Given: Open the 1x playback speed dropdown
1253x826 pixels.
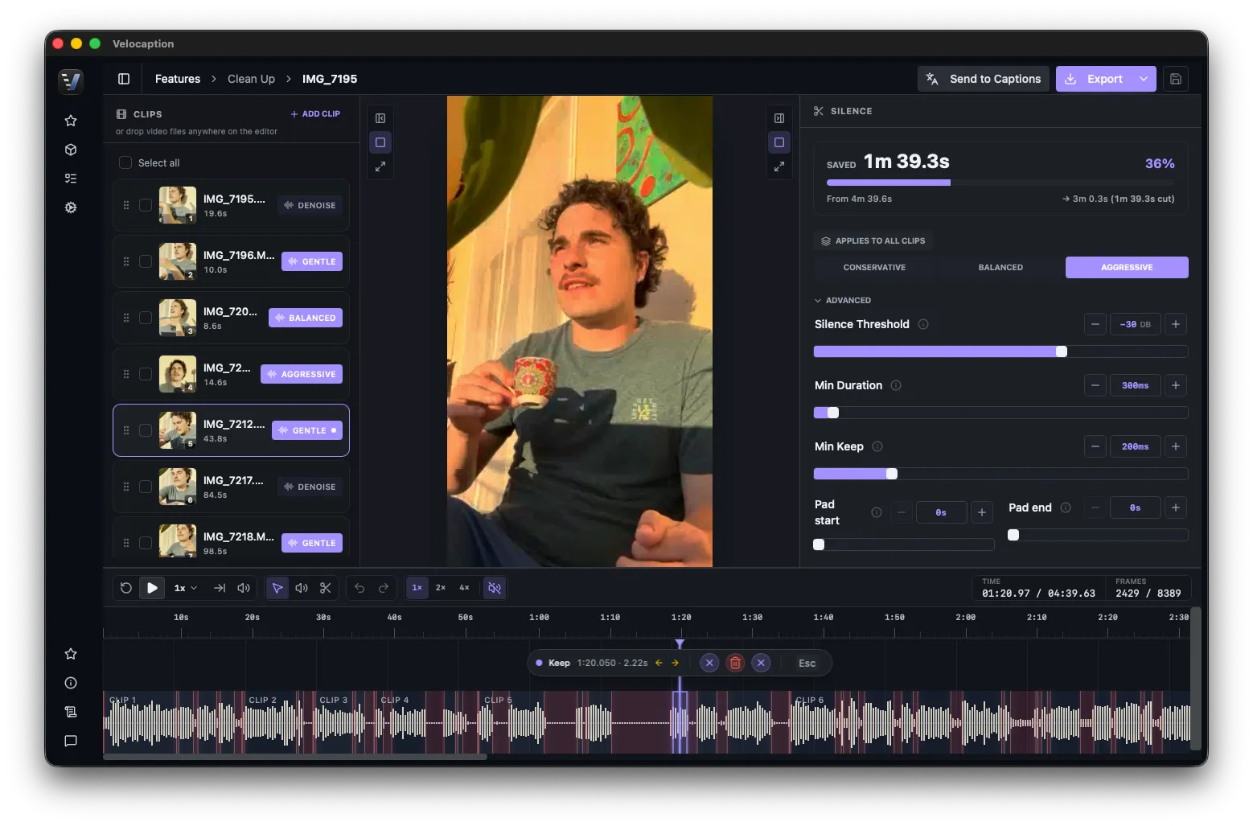Looking at the screenshot, I should click(x=186, y=588).
